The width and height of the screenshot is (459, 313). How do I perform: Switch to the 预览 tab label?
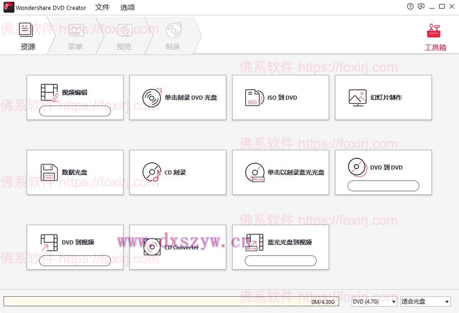tap(124, 47)
